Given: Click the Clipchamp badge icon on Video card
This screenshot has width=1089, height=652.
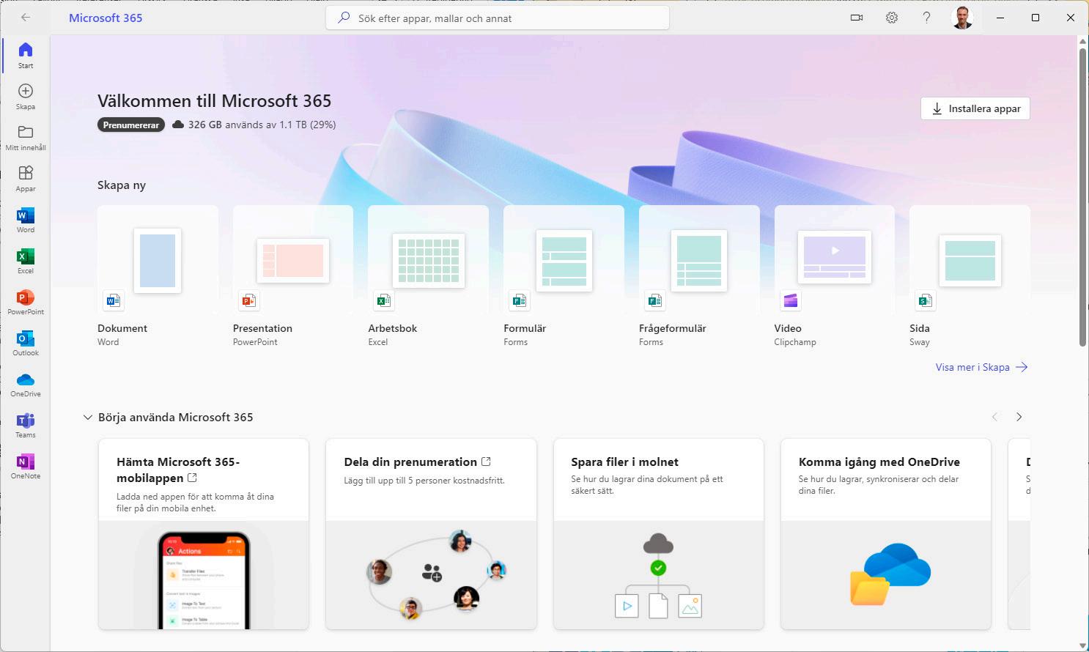Looking at the screenshot, I should click(790, 300).
